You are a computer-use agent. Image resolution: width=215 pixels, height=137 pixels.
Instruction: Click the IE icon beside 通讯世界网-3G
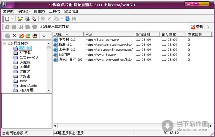(56, 60)
